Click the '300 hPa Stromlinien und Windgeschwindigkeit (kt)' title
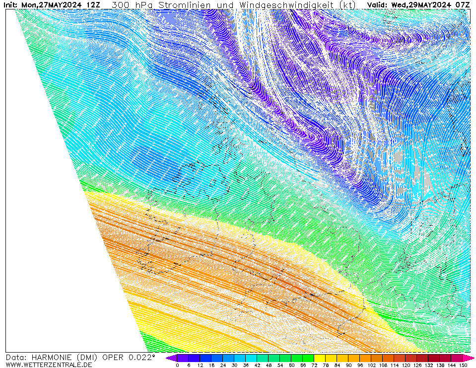Viewport: 476px width, 368px height. [x=234, y=5]
